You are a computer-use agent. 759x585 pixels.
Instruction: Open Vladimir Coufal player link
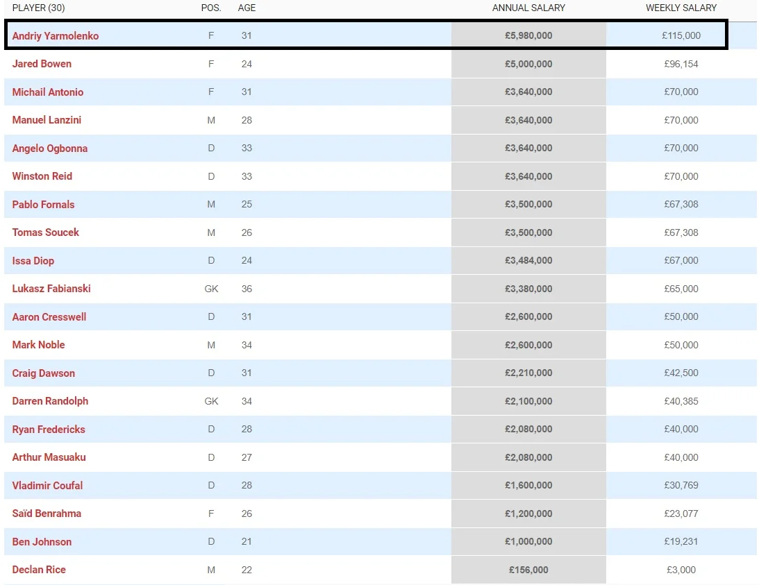click(x=47, y=486)
